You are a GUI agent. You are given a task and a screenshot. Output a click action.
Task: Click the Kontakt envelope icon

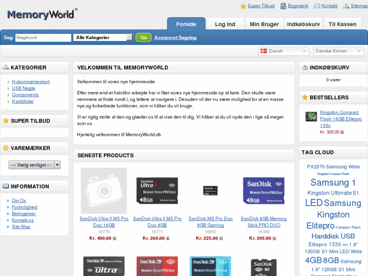coord(317,6)
